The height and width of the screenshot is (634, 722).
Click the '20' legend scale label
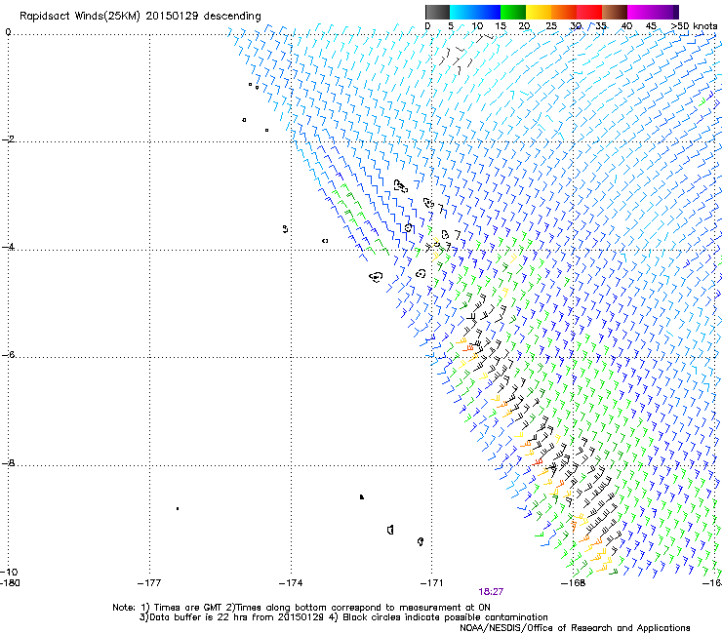click(x=524, y=26)
